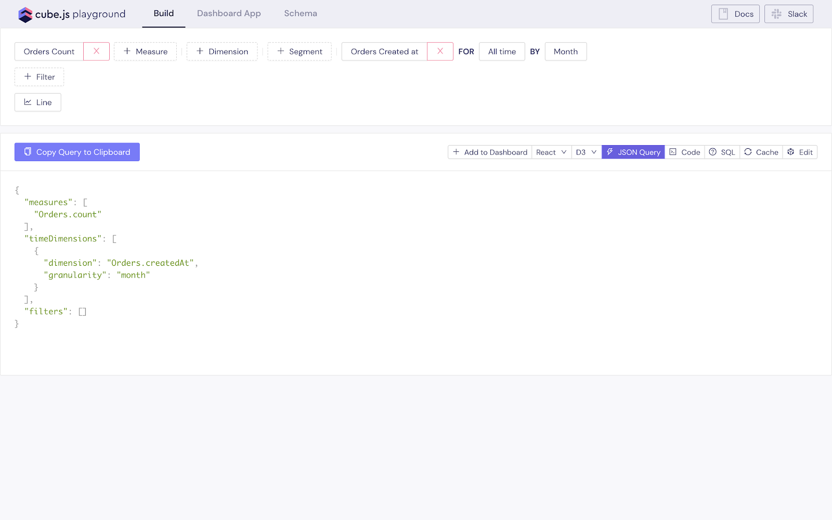Remove the Orders Count measure
The image size is (832, 520).
point(96,51)
